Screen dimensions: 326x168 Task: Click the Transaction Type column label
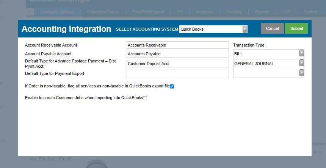249,45
